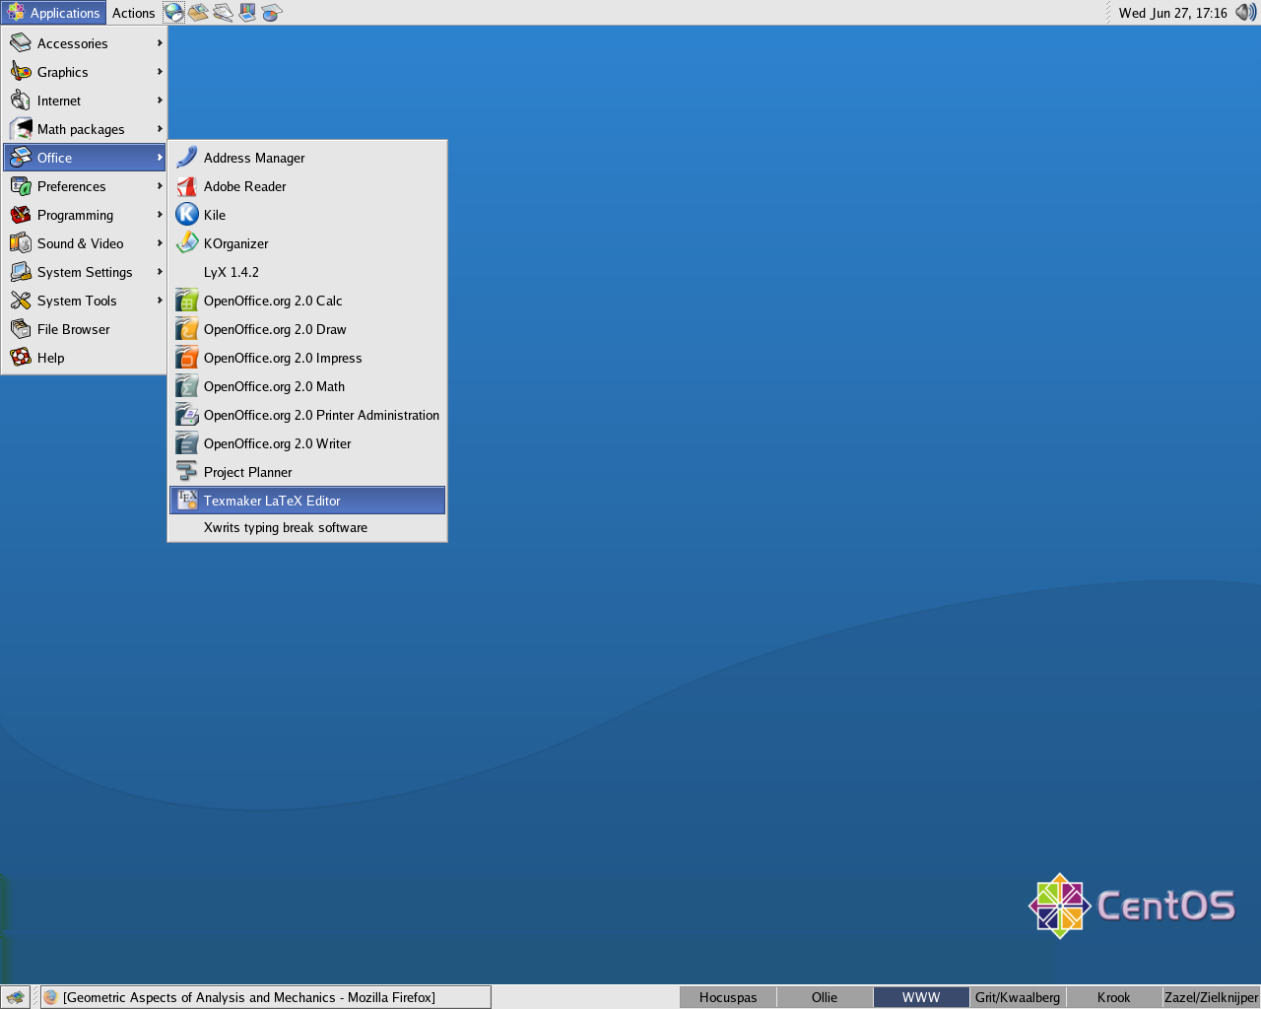Click the show desktop icon in bottom panel
1261x1009 pixels.
coord(15,997)
